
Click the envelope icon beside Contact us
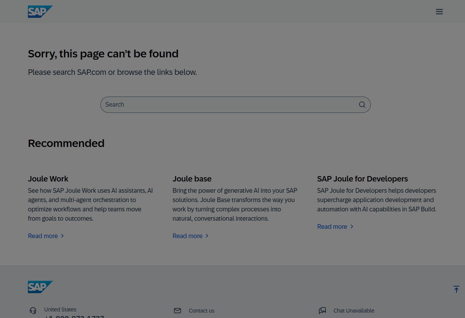pos(177,311)
